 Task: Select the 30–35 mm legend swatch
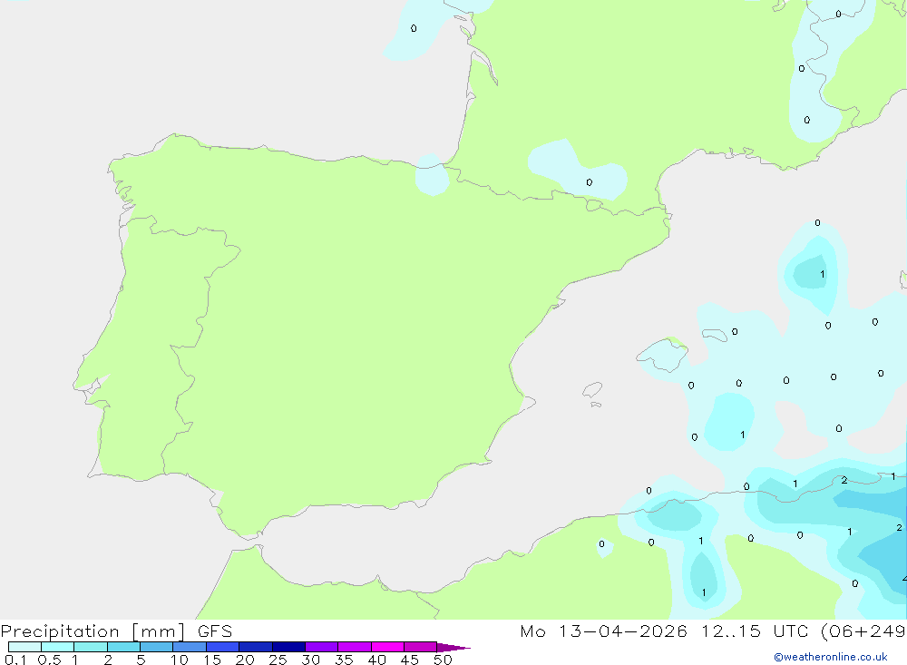pos(321,647)
